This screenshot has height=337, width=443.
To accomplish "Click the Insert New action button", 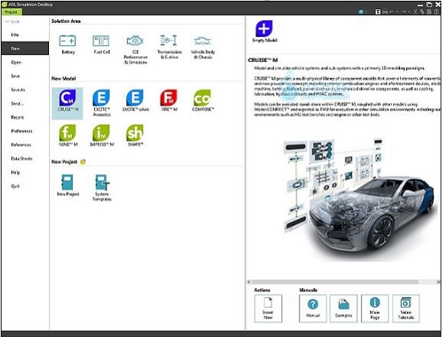I will click(x=267, y=308).
